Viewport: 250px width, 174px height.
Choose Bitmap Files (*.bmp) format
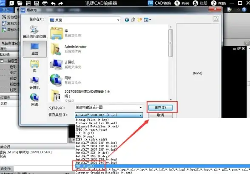point(92,120)
